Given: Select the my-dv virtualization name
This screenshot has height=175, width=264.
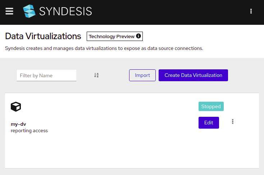Looking at the screenshot, I should tap(18, 124).
